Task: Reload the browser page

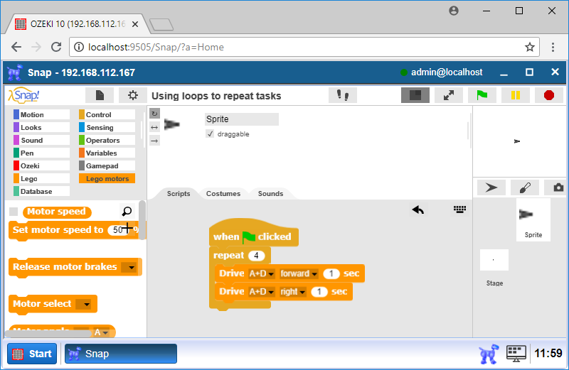Action: click(56, 47)
